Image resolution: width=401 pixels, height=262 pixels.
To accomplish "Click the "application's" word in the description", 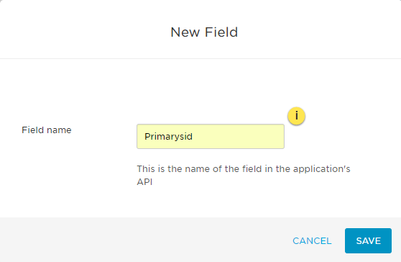I will pyautogui.click(x=321, y=169).
